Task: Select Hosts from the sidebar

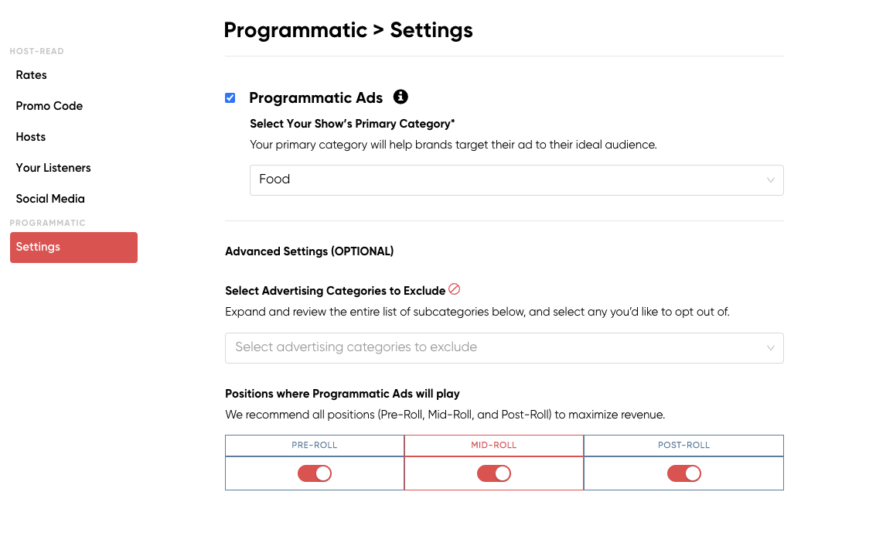Action: coord(31,137)
